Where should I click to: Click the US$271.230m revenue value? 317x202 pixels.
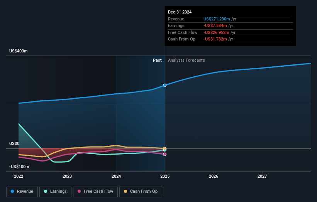(217, 19)
